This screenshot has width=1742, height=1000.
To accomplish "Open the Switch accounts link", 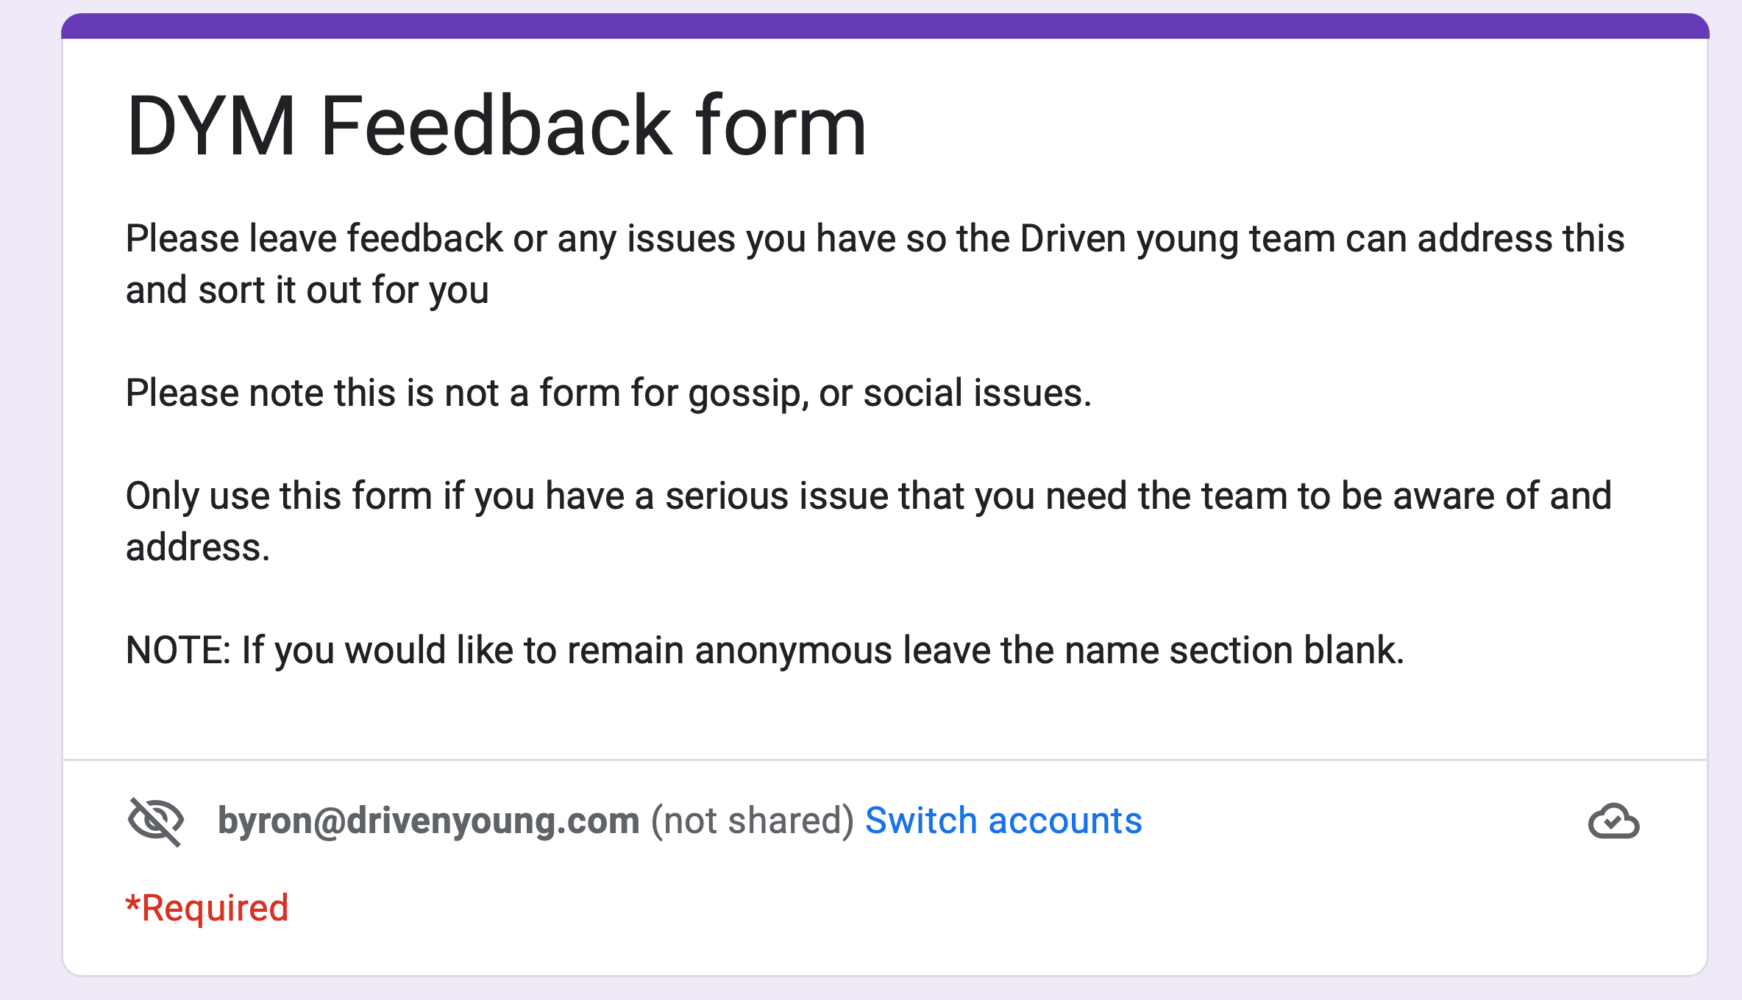I will pyautogui.click(x=1003, y=821).
